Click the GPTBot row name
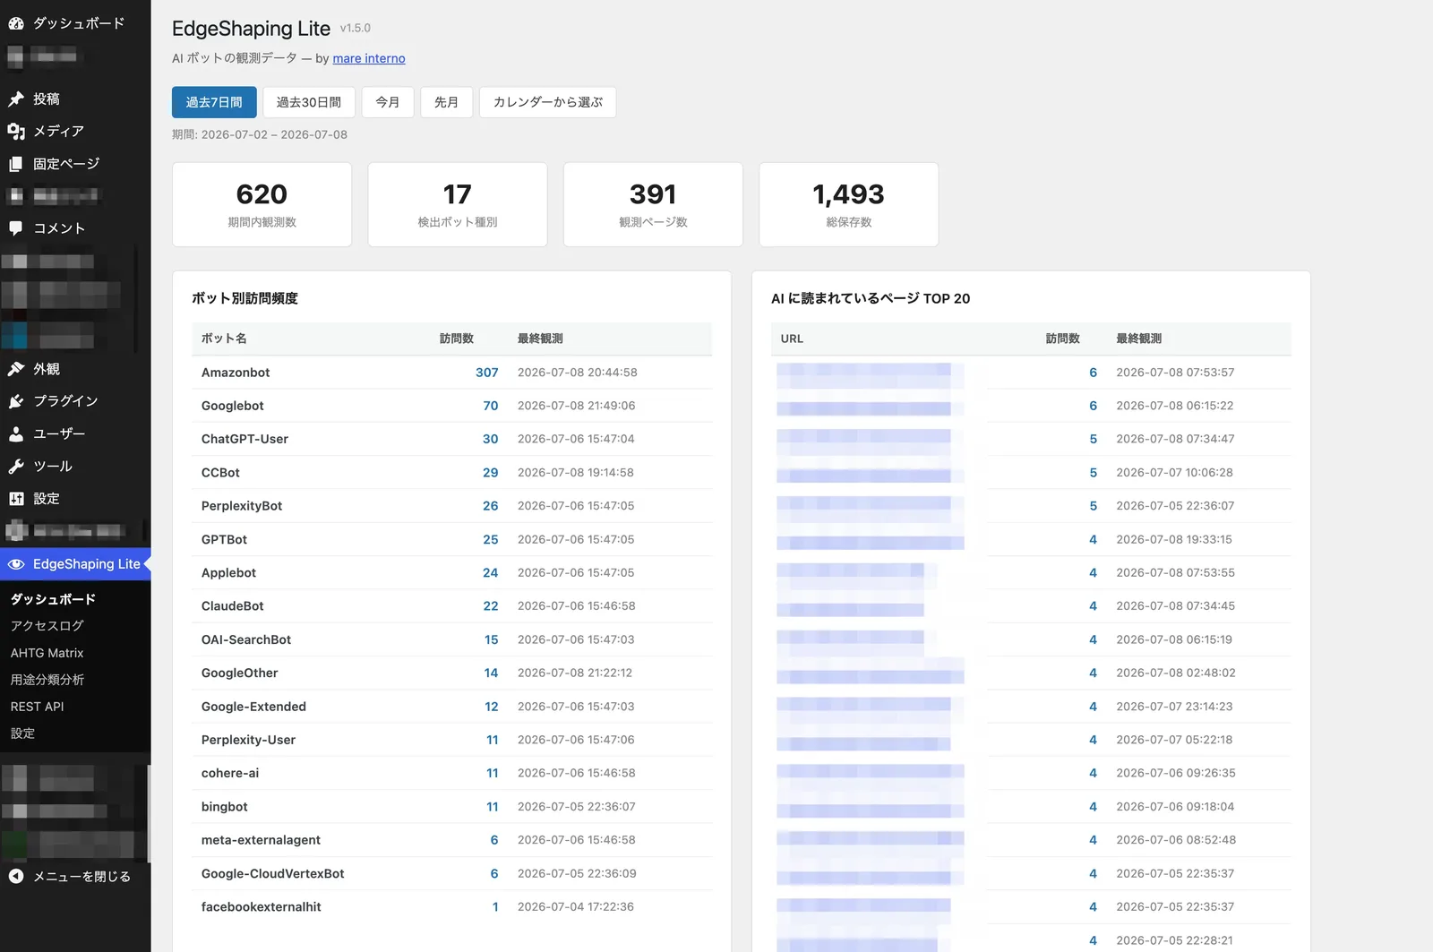Screen dimensions: 1433x952 tap(224, 539)
